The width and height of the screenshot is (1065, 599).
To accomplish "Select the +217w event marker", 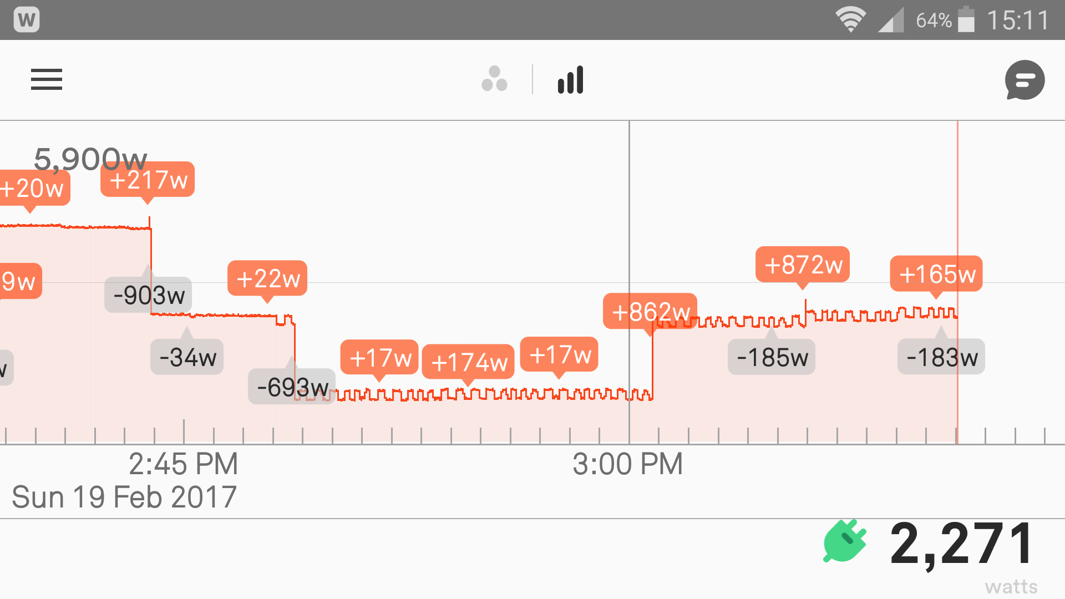I will (x=148, y=180).
